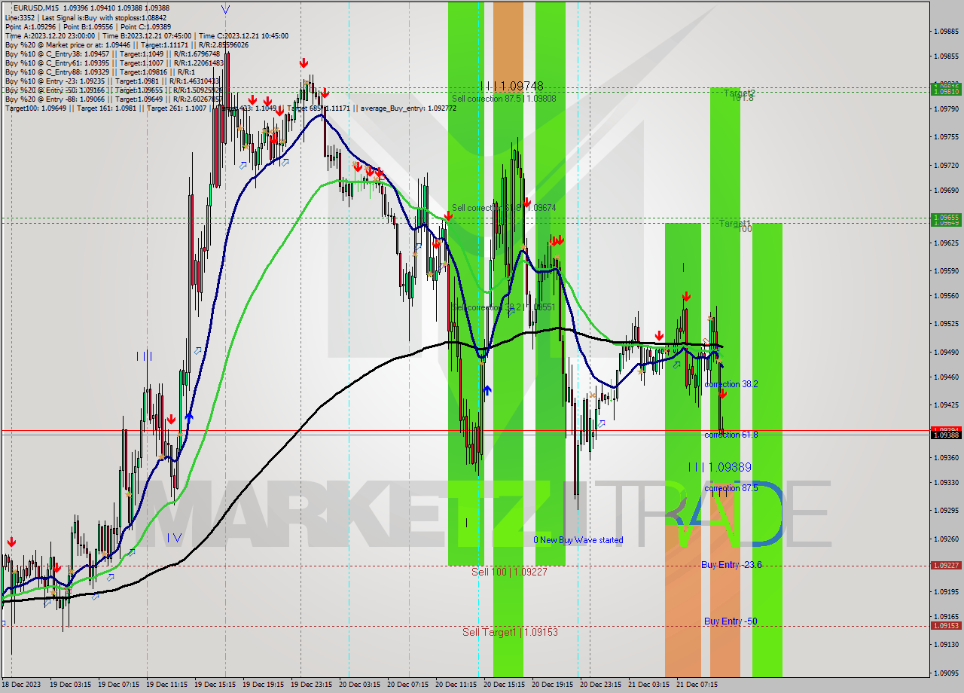Click the 'Sell Target1 | 1.09153' label
964x693 pixels.
pos(511,632)
